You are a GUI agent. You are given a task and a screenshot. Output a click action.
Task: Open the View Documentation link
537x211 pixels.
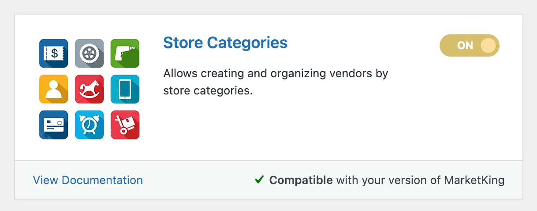click(88, 180)
